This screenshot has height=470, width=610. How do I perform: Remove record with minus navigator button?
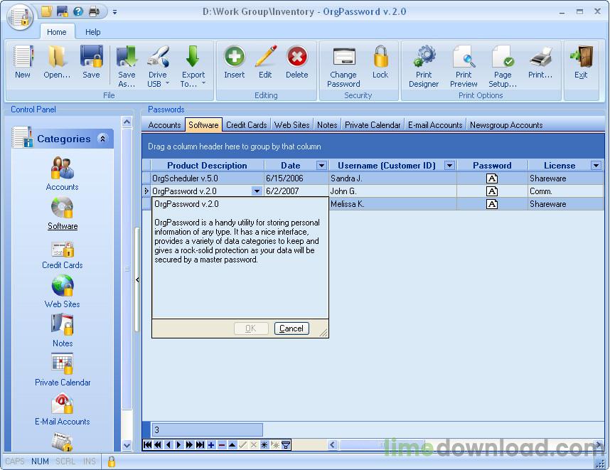222,444
